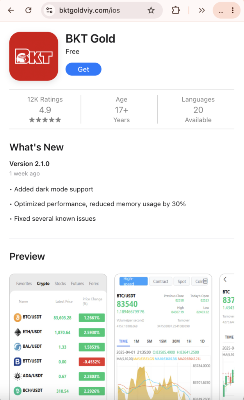
Task: Select the TIME chart interval
Action: [x=123, y=341]
